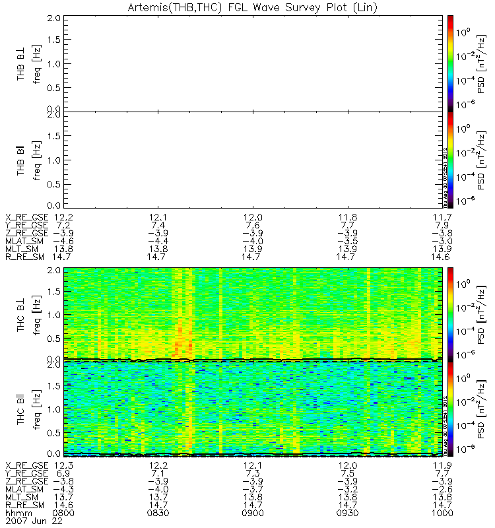Viewport: 495px width, 528px height.
Task: Select the 'THC B⊥' vertical axis label
Action: (20, 315)
